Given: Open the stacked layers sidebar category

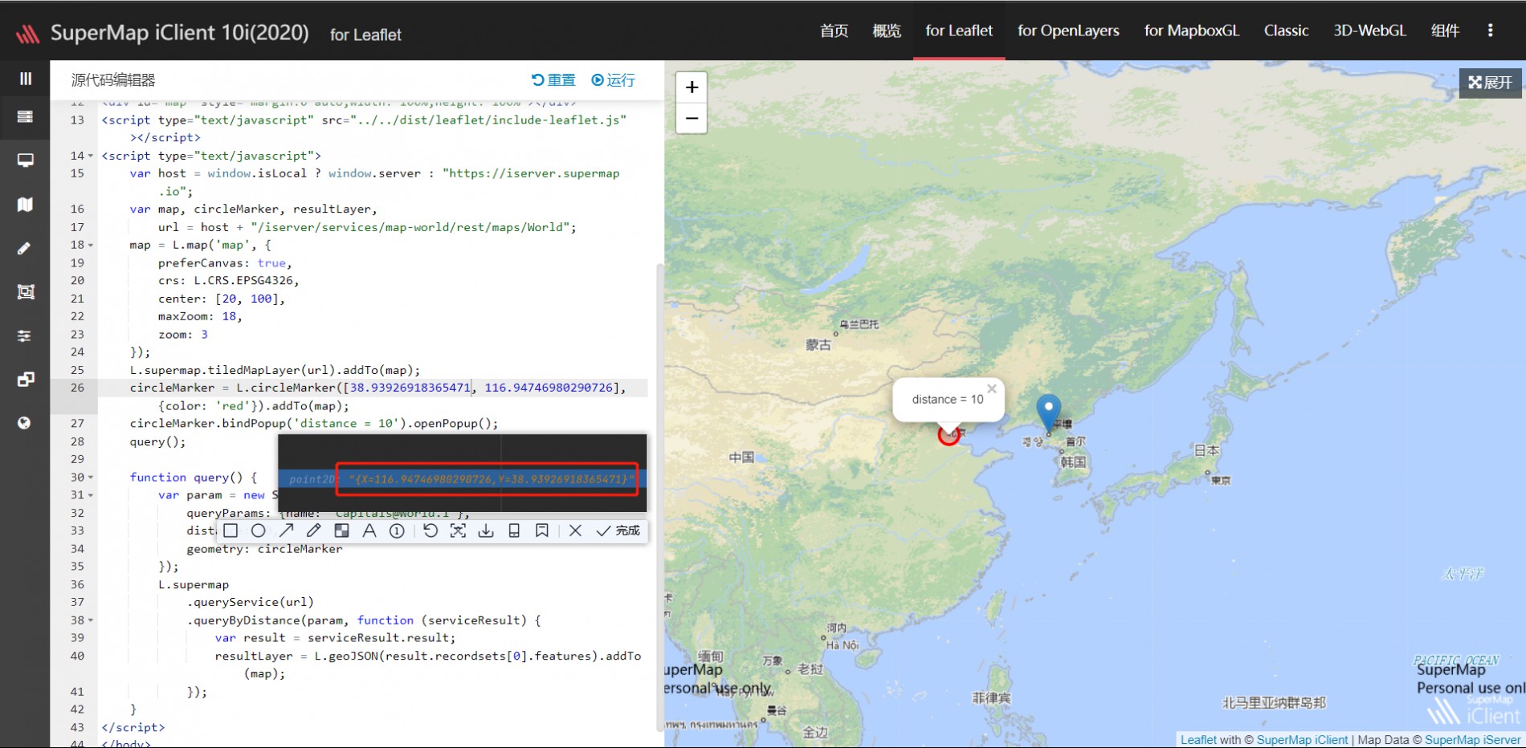Looking at the screenshot, I should 25,117.
